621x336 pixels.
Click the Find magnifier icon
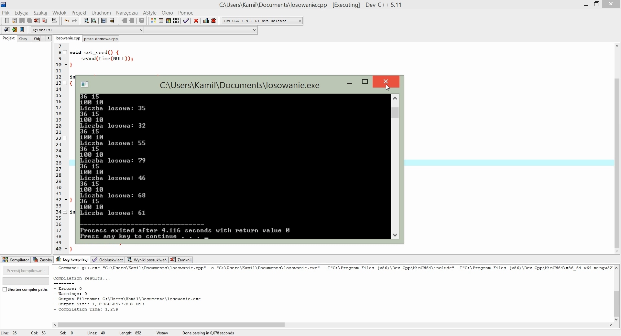[86, 21]
